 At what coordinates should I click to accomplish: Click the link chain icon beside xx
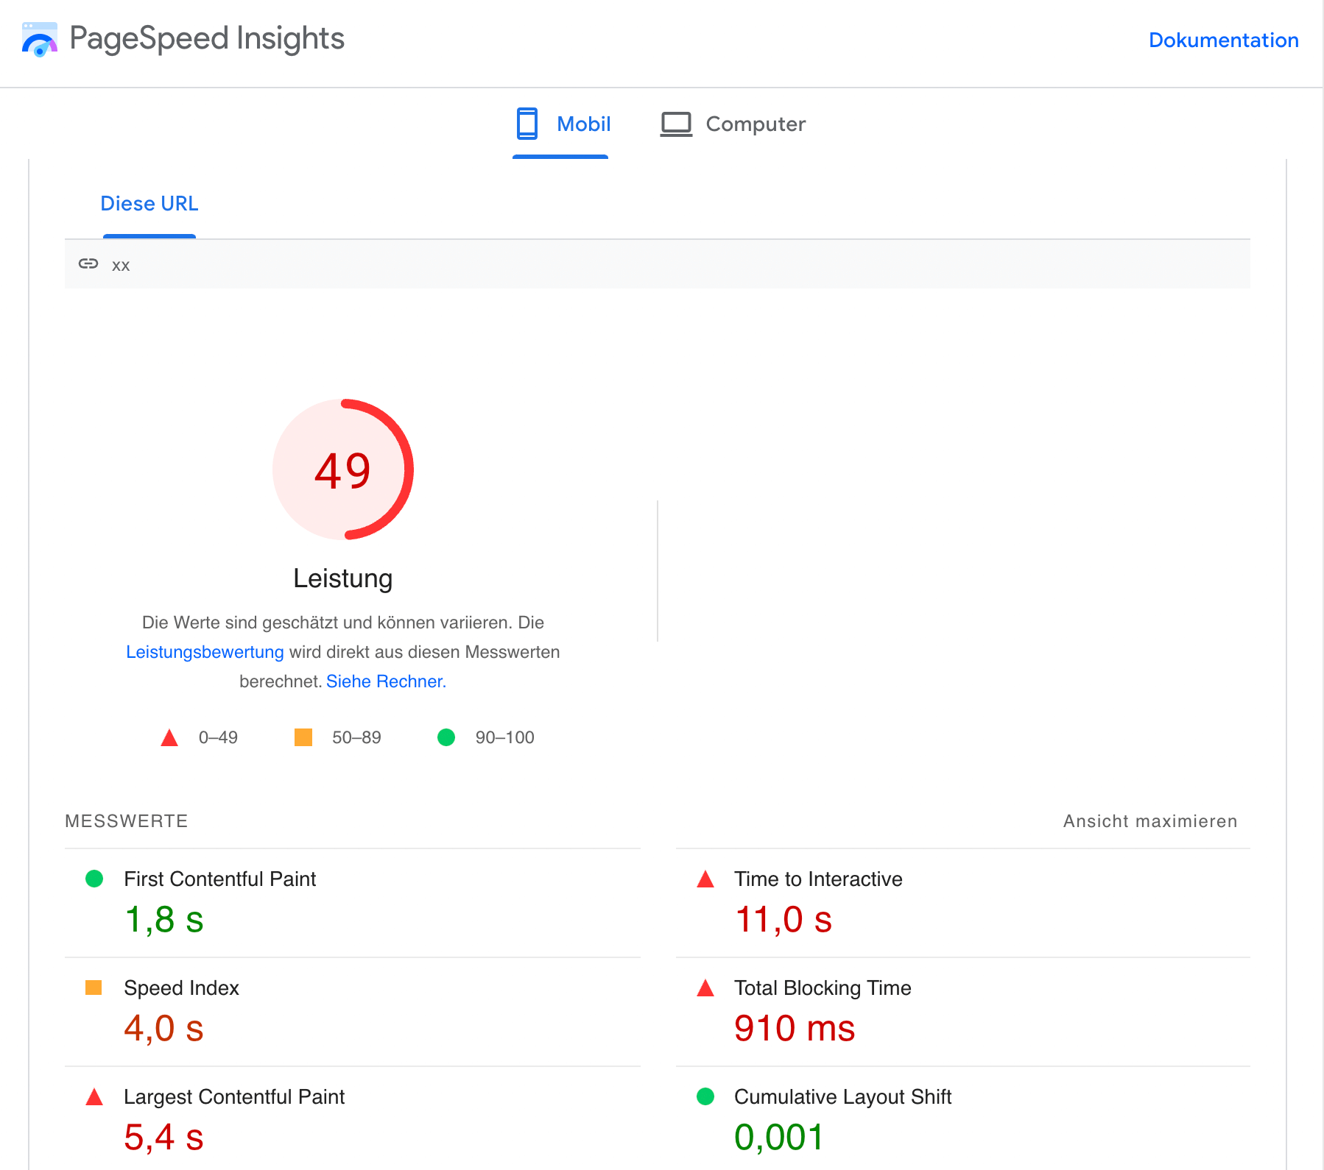click(x=88, y=263)
